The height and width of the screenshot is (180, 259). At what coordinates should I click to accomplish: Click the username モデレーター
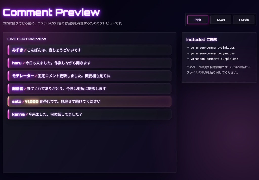click(x=23, y=76)
